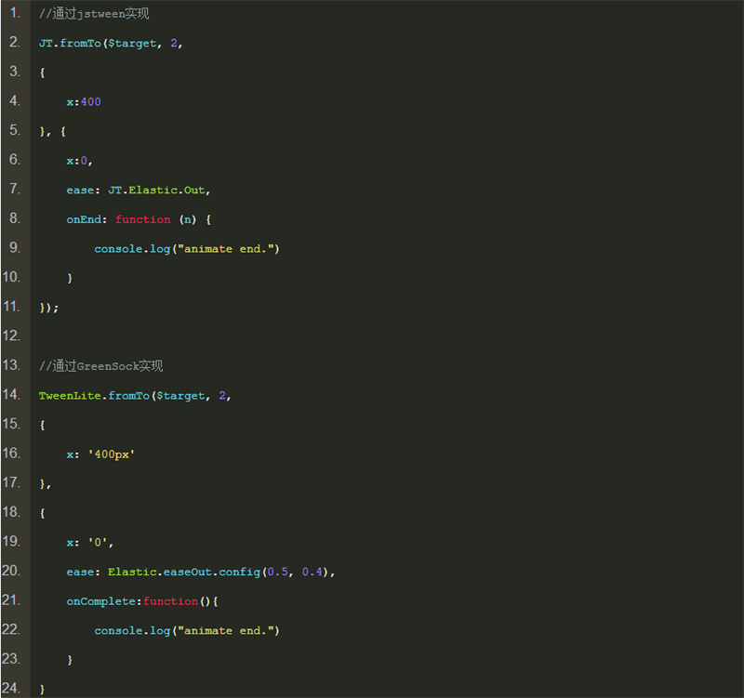Click the Elastic.easeOut.config expression
The height and width of the screenshot is (698, 744).
[x=184, y=573]
